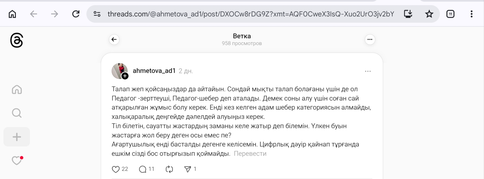Open replies via comment bubble icon
This screenshot has height=179, width=484.
(x=143, y=169)
